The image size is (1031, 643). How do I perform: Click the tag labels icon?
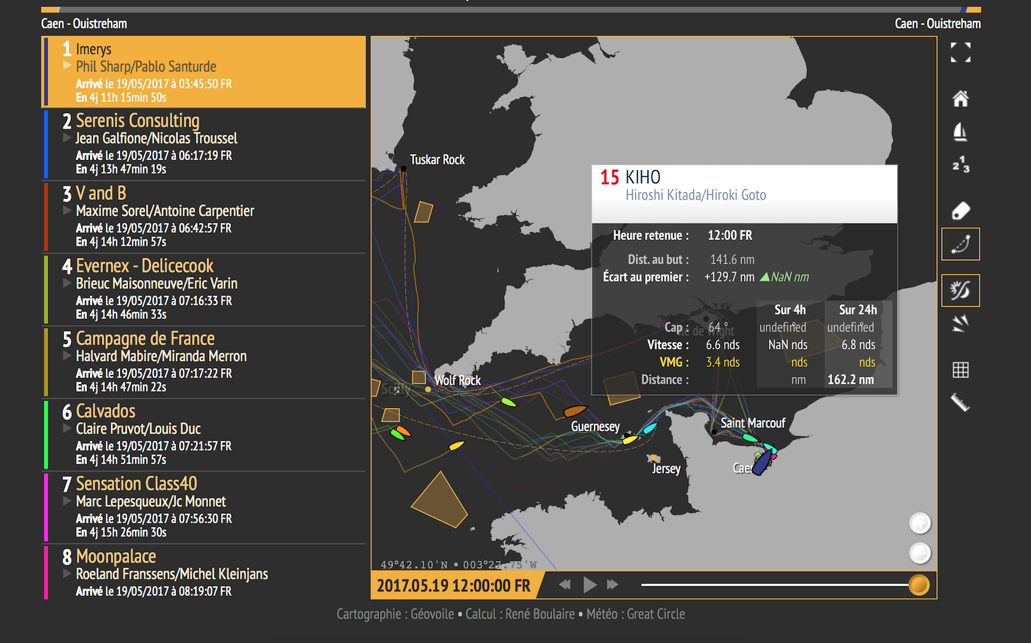(960, 210)
